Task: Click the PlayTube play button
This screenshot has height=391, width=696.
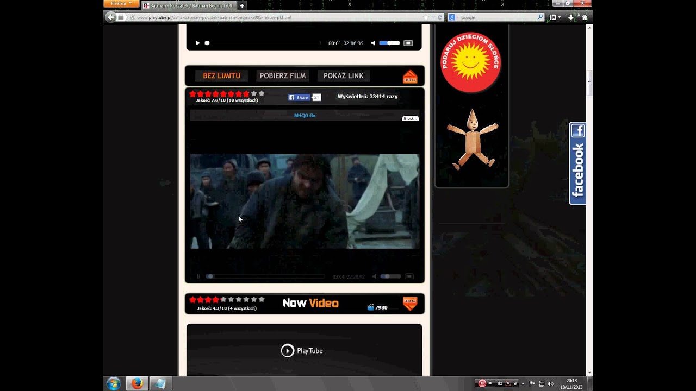Action: tap(288, 350)
